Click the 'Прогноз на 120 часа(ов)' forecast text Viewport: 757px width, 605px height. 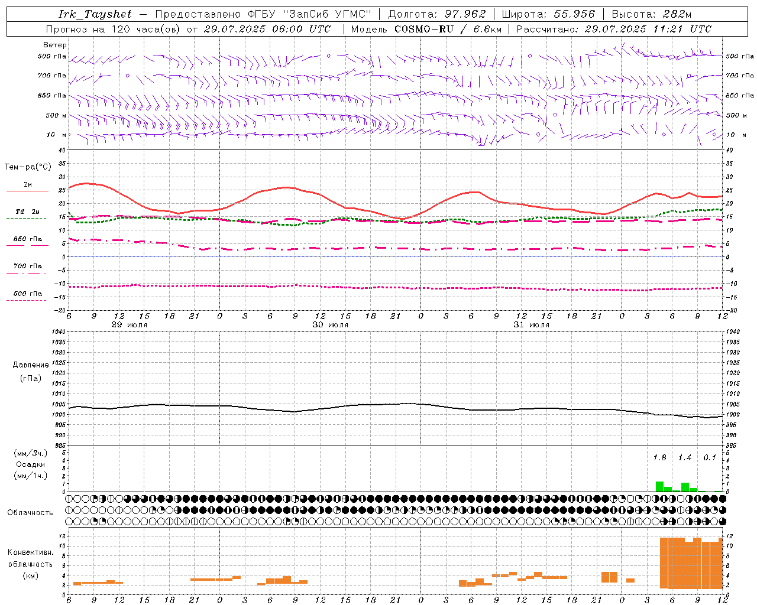click(x=112, y=29)
